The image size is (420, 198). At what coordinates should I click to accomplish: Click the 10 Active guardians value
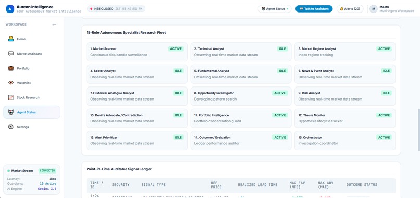(x=48, y=184)
